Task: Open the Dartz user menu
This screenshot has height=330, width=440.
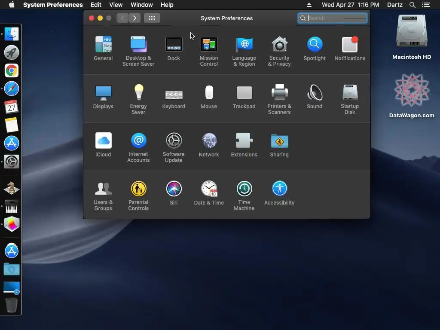Action: point(395,5)
